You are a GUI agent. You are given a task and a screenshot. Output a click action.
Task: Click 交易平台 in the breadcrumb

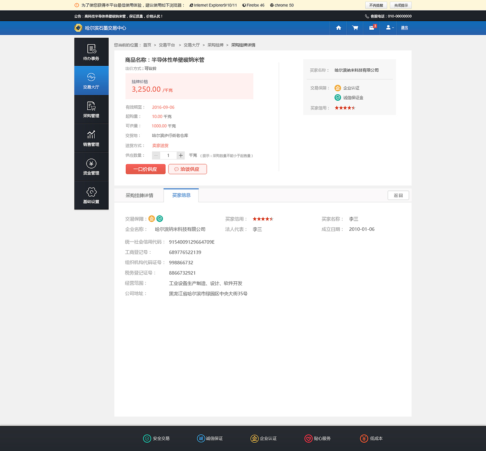pyautogui.click(x=167, y=45)
